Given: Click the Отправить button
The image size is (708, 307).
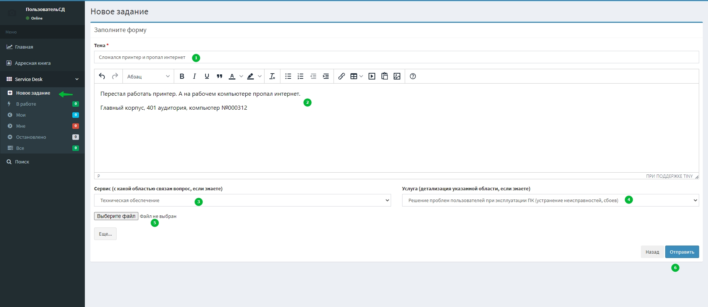Looking at the screenshot, I should coord(682,252).
